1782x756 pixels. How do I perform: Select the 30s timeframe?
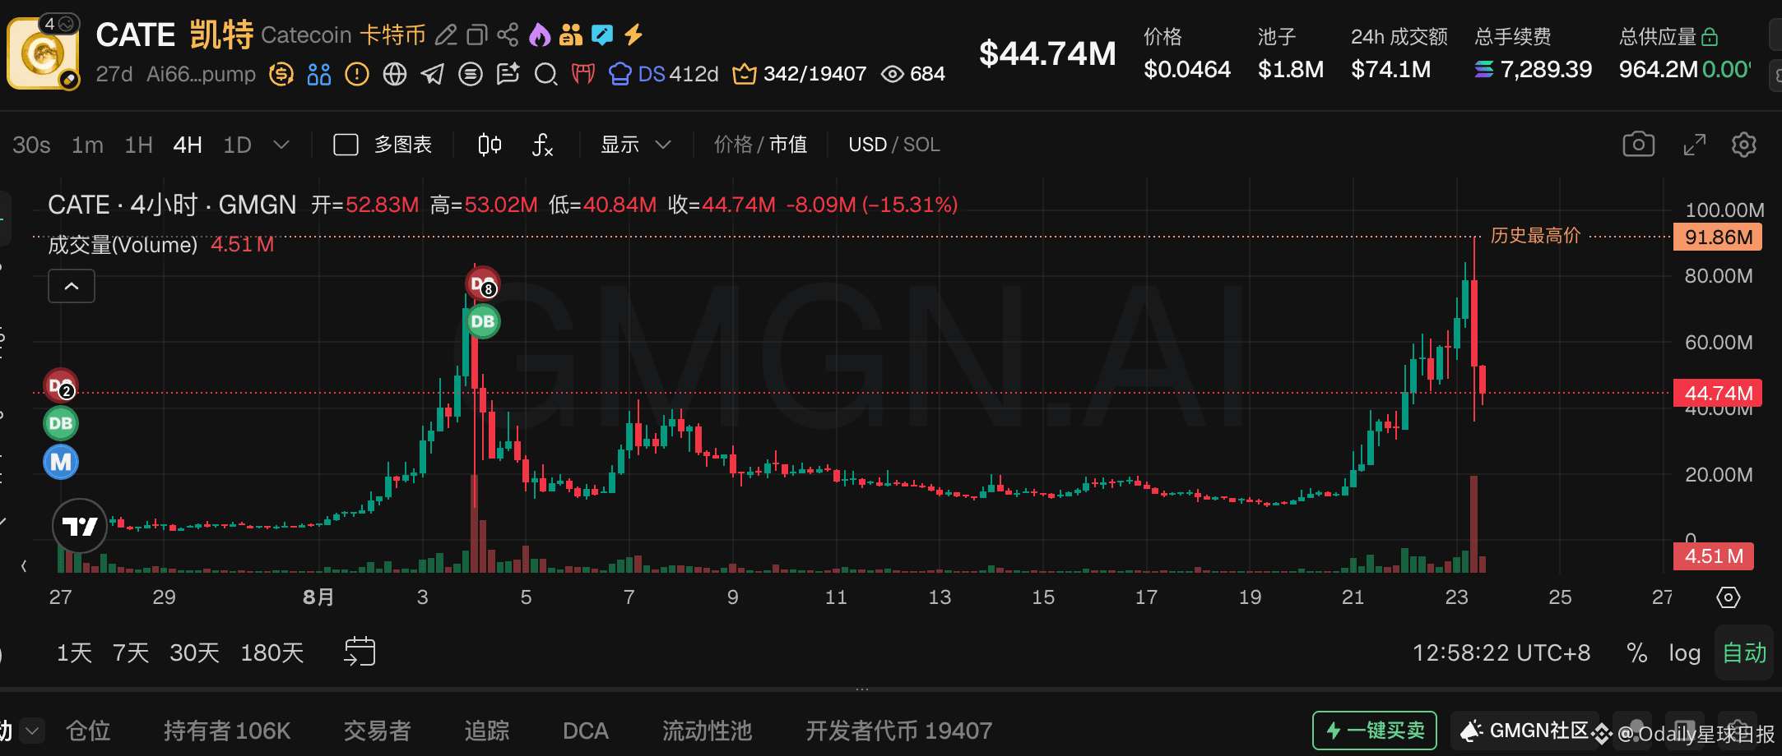pyautogui.click(x=31, y=145)
